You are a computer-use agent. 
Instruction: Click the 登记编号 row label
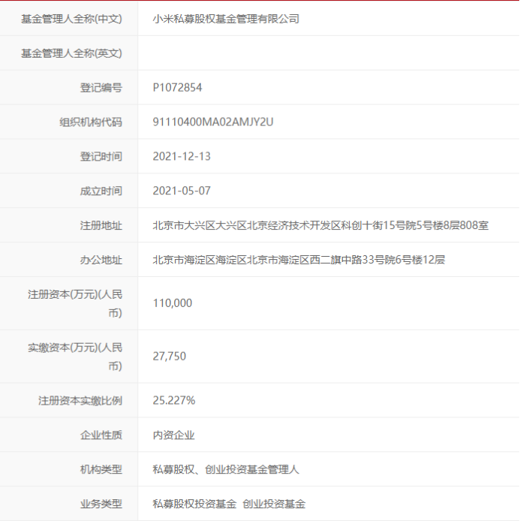(101, 88)
